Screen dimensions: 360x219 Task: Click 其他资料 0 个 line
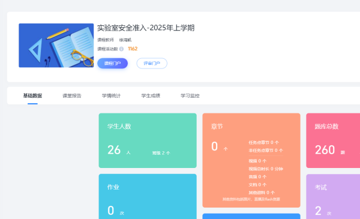262,193
